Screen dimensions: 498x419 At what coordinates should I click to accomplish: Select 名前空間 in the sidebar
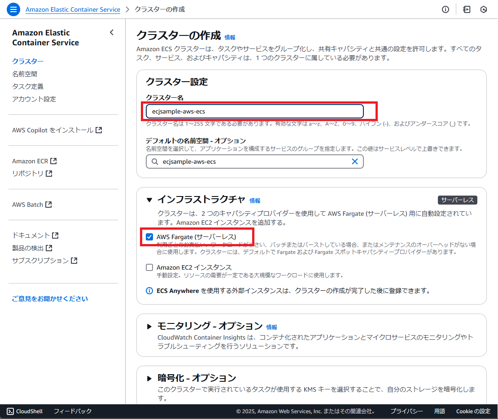(25, 74)
